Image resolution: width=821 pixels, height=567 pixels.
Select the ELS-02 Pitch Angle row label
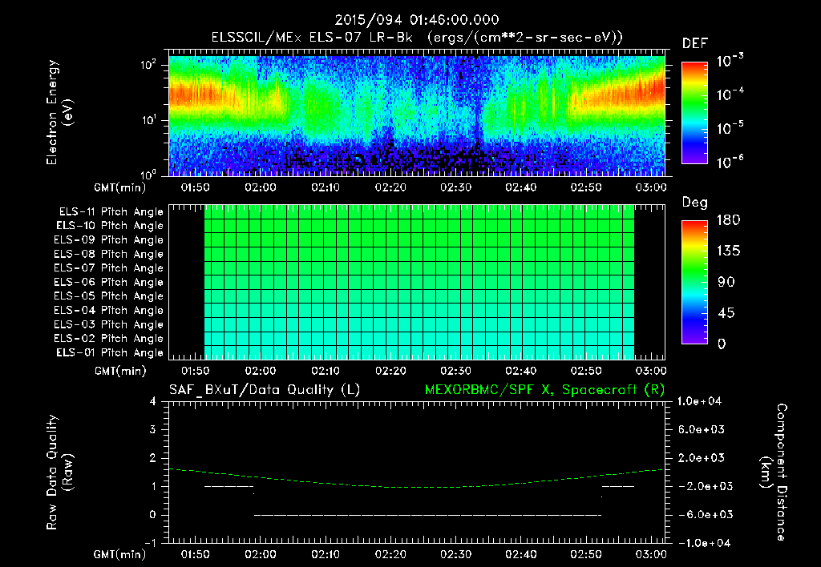click(x=109, y=339)
